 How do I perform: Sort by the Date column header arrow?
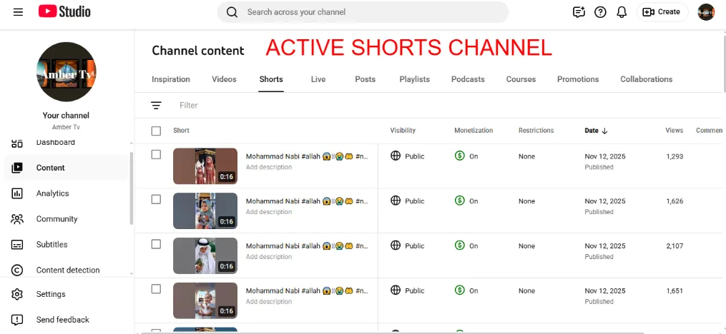point(604,131)
